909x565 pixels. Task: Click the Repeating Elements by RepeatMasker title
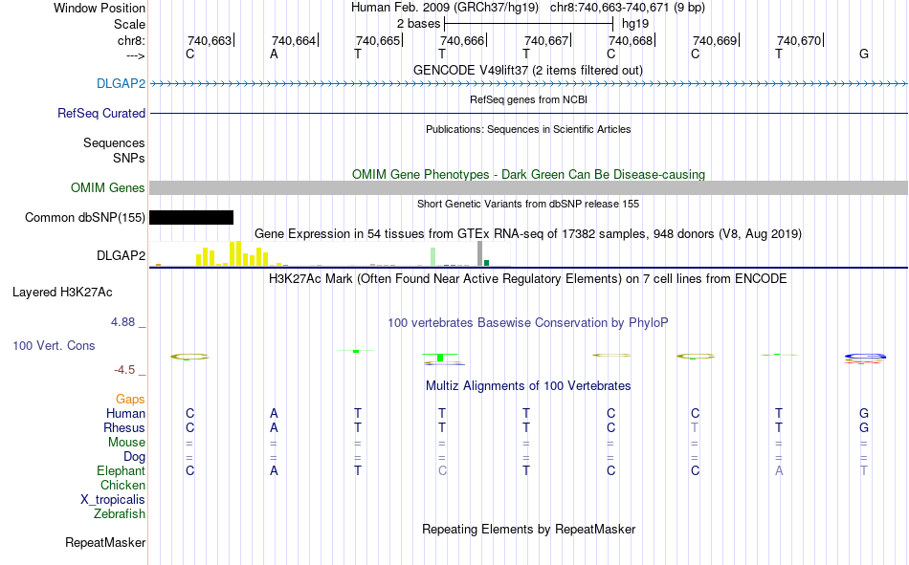pyautogui.click(x=528, y=529)
